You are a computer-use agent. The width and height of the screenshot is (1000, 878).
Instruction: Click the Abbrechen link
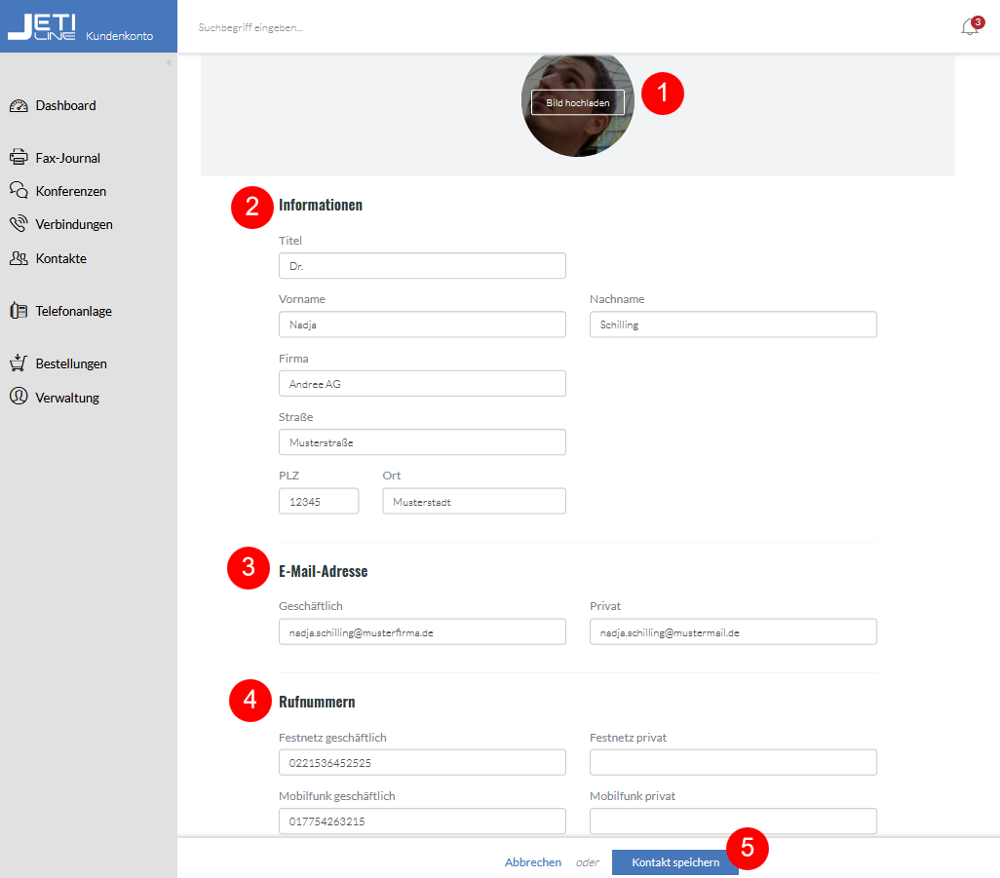click(x=532, y=862)
